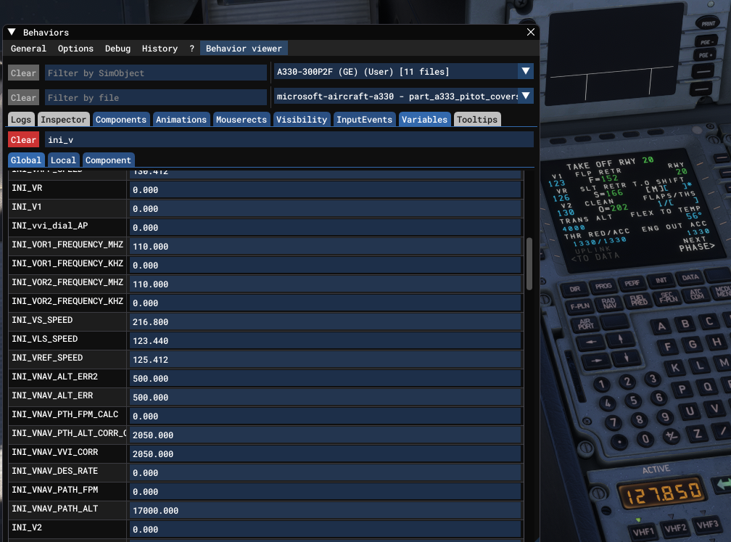Image resolution: width=731 pixels, height=542 pixels.
Task: Click the red Clear button beside ini_v
Action: (x=23, y=139)
